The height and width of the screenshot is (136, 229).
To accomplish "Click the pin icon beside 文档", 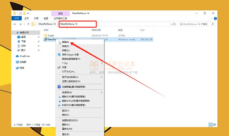I will pos(38,46).
